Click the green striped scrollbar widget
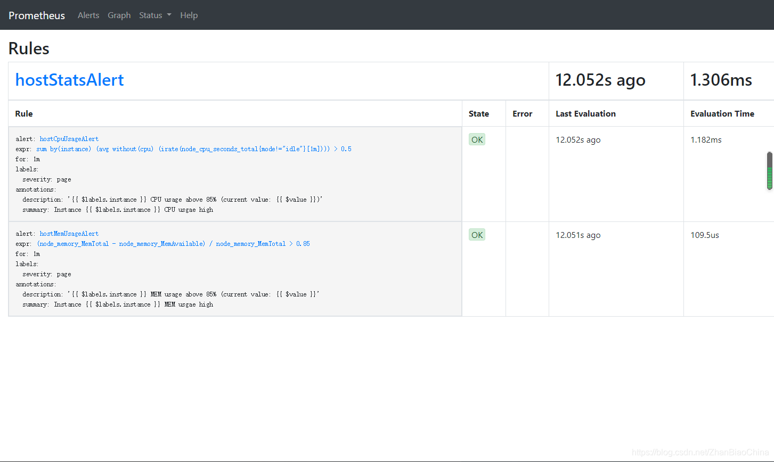Image resolution: width=774 pixels, height=462 pixels. tap(769, 171)
